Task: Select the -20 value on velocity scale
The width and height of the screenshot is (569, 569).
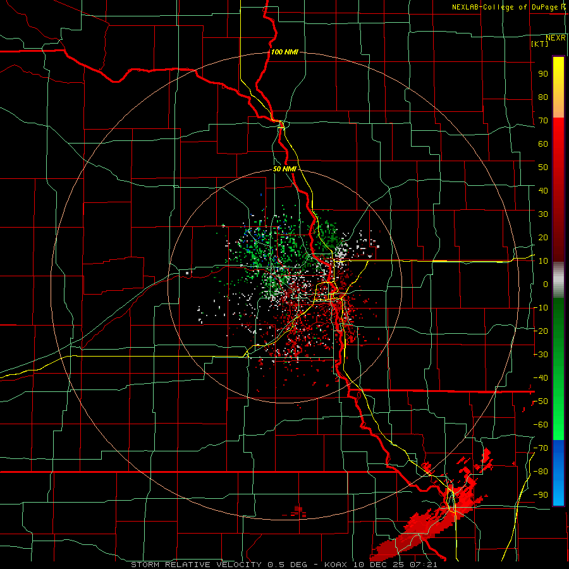Action: coord(541,331)
